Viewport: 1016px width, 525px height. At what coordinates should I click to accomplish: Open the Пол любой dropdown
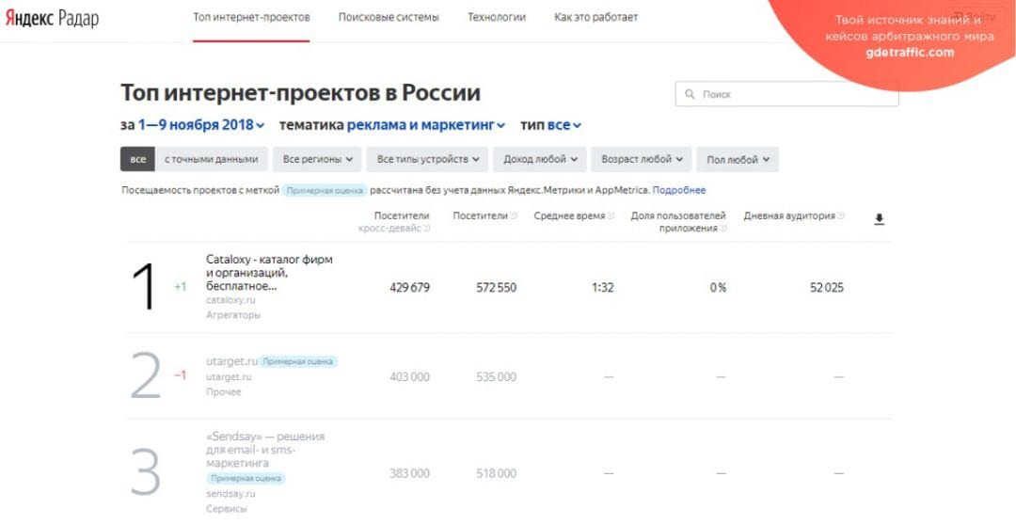click(738, 159)
